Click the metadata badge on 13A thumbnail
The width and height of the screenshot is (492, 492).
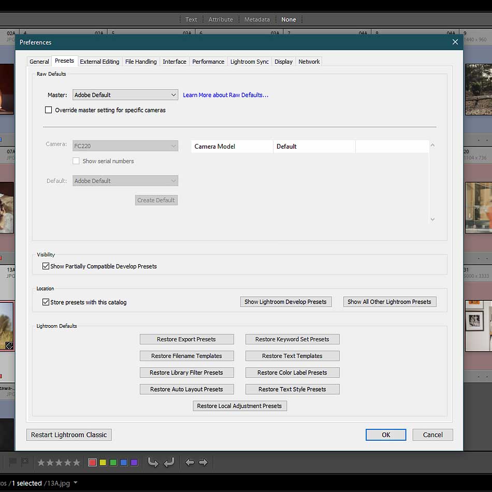tap(9, 345)
